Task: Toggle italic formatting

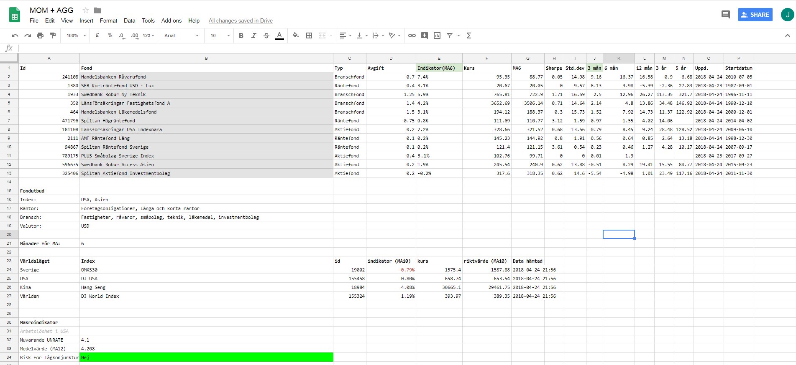Action: pos(253,35)
